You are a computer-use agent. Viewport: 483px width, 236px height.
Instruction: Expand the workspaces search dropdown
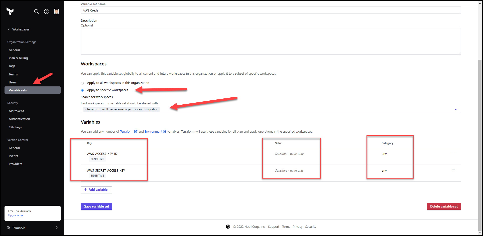tap(456, 109)
